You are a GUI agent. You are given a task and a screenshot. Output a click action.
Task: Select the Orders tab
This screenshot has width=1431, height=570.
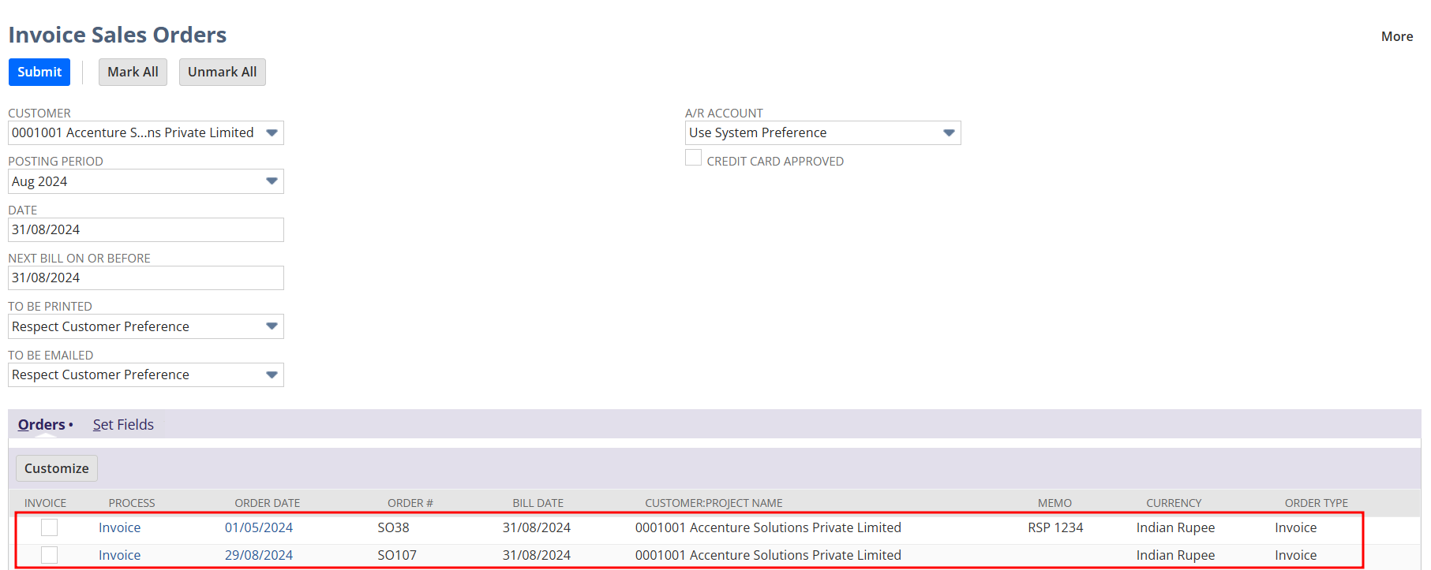(x=42, y=425)
